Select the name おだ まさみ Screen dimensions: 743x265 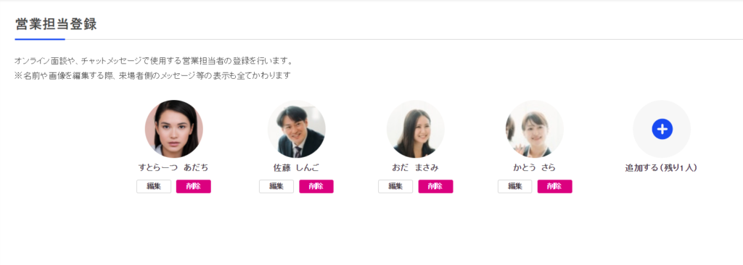[x=415, y=167]
